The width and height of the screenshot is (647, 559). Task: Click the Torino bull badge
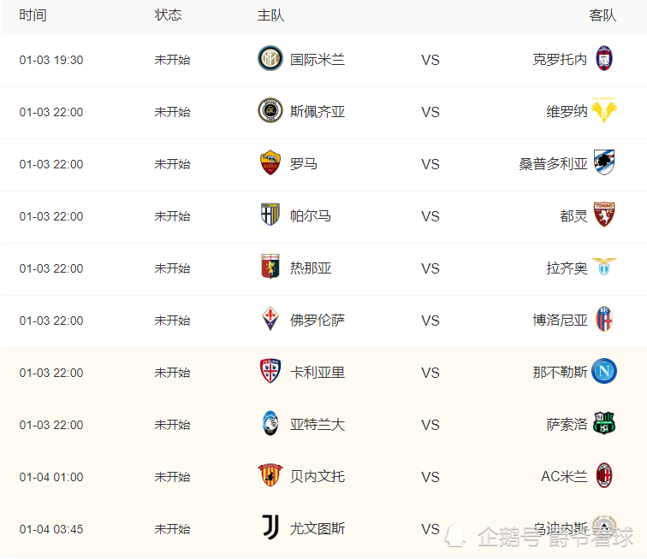[x=604, y=215]
